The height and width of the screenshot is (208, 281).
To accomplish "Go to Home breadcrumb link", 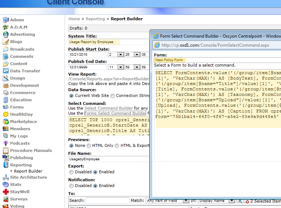I will [x=74, y=19].
